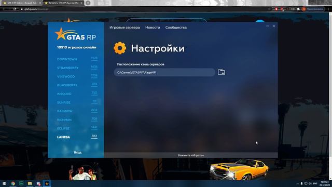The width and height of the screenshot is (332, 187).
Task: Click the orange settings gear icon
Action: [120, 48]
